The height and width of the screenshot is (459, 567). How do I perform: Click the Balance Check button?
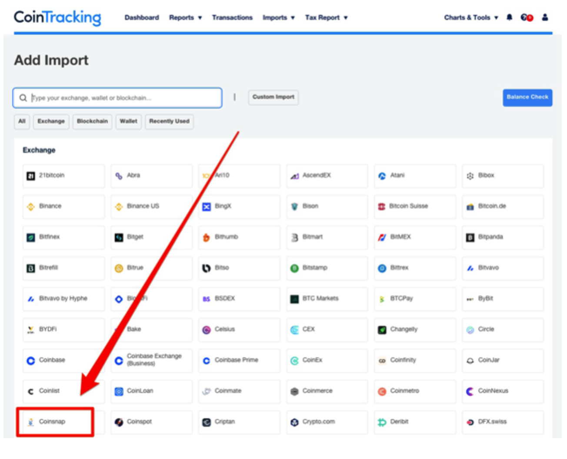click(x=527, y=97)
